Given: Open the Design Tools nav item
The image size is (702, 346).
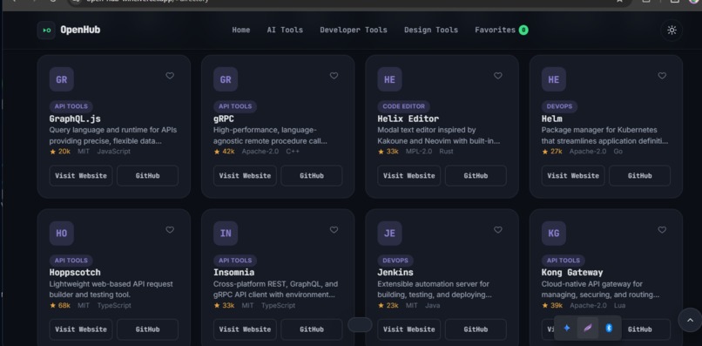Looking at the screenshot, I should pyautogui.click(x=431, y=30).
